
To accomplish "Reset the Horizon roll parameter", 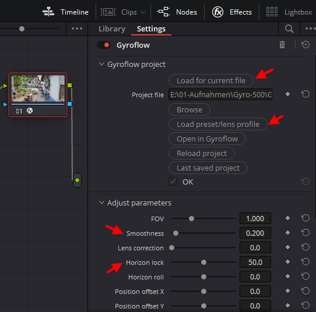I will coord(306,276).
